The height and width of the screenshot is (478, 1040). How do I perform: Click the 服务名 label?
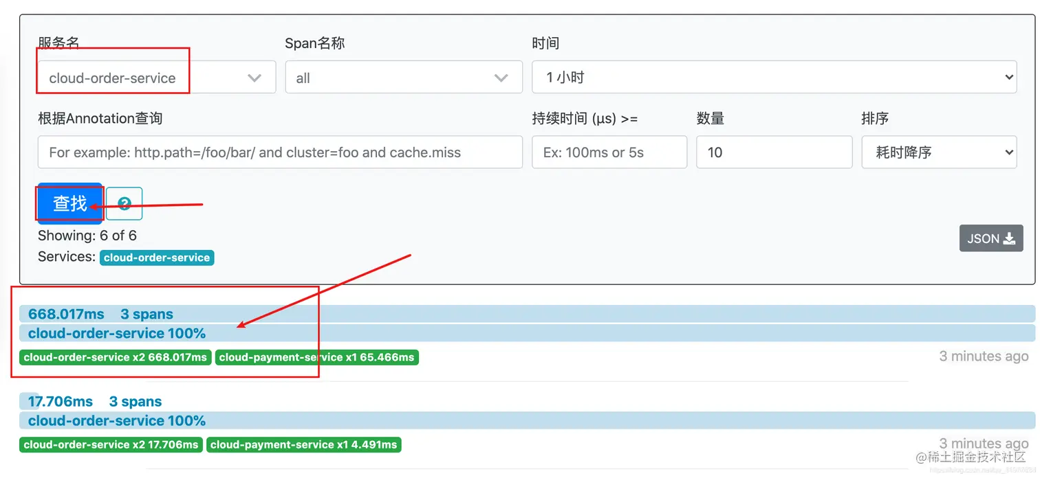click(x=58, y=43)
